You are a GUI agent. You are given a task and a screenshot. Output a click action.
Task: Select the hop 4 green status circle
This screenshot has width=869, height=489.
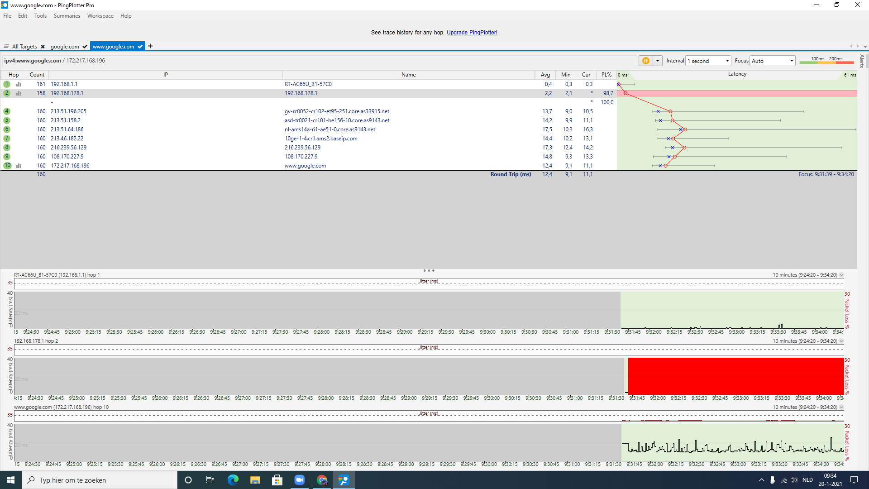tap(7, 111)
